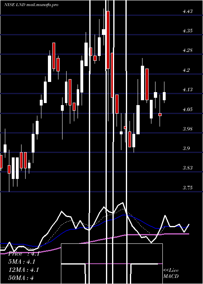Image resolution: width=203 pixels, height=284 pixels.
Task: Click the 4.28 price axis label
Action: [188, 50]
